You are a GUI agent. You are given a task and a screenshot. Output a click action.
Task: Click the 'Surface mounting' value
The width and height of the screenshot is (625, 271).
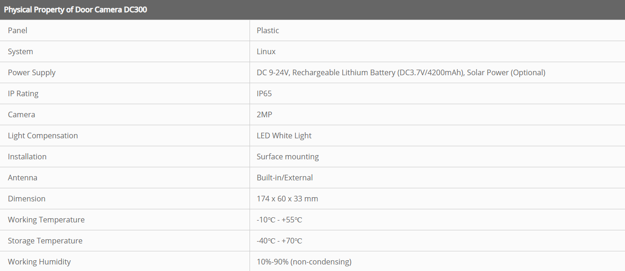tap(288, 157)
